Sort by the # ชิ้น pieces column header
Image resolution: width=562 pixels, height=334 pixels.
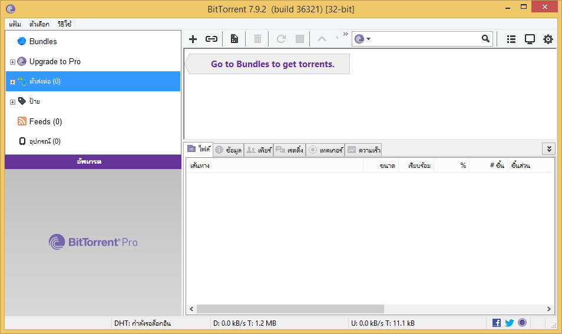[488, 166]
